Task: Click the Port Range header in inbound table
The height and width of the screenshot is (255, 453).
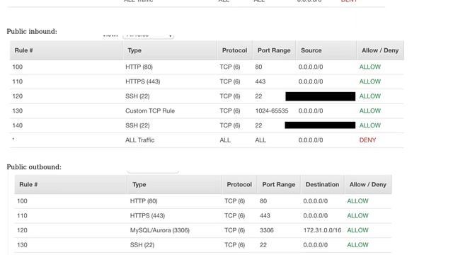Action: tap(274, 50)
